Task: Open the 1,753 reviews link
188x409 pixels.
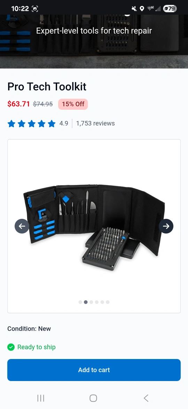Action: (x=95, y=123)
